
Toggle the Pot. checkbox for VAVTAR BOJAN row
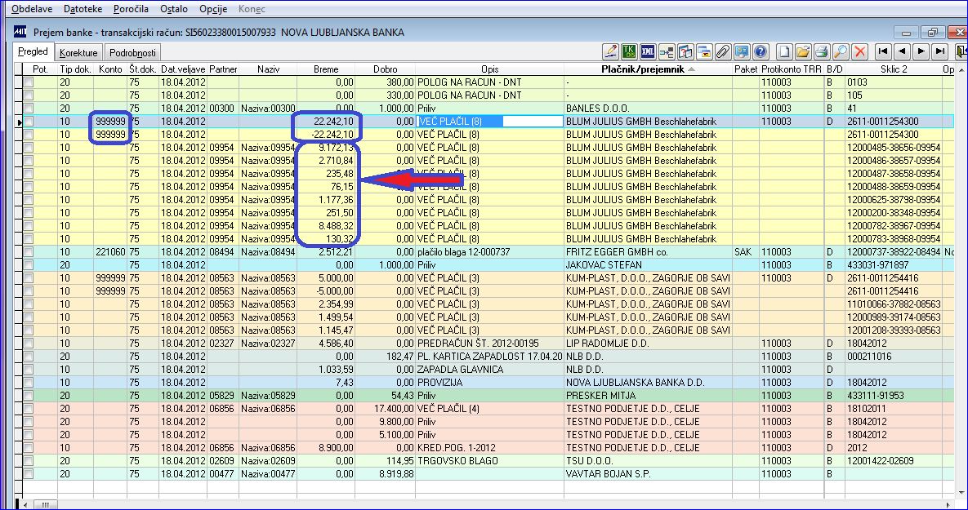click(29, 474)
